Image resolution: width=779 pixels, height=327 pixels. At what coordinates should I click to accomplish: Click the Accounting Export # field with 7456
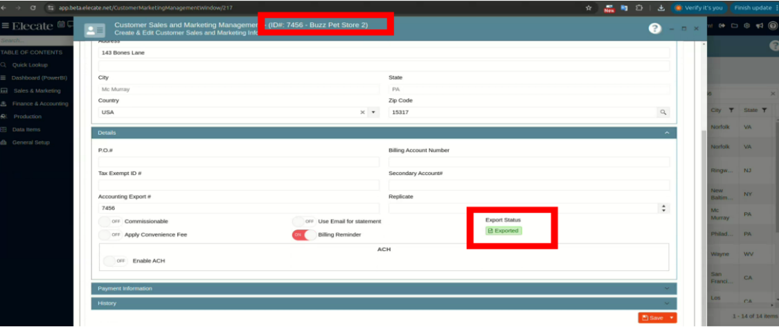tap(238, 208)
